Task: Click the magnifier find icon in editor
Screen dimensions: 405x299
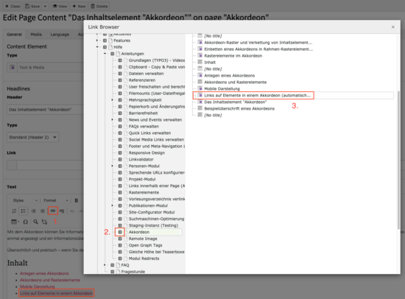Action: coord(35,222)
